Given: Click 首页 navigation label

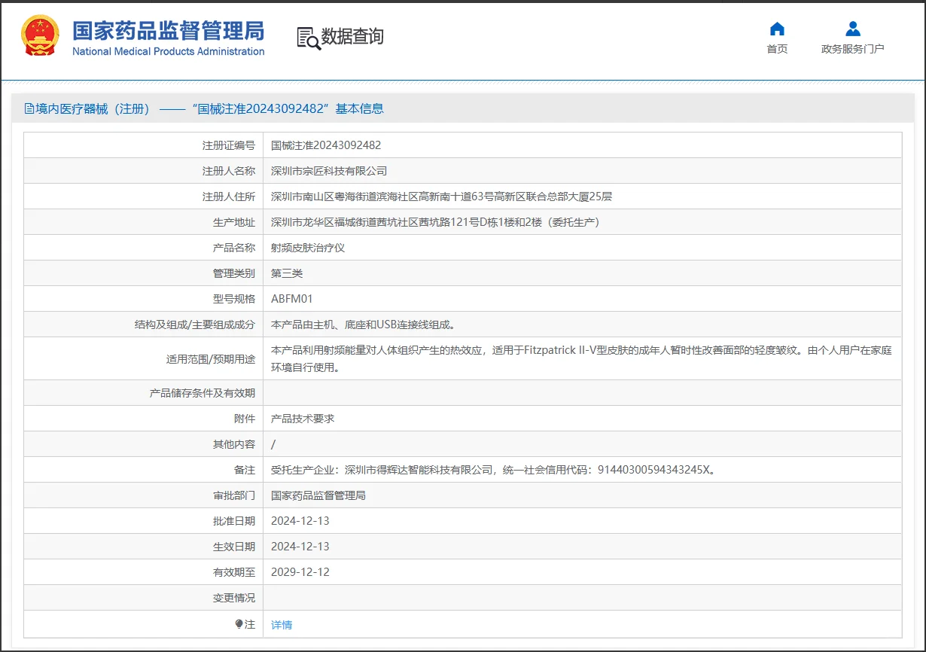Looking at the screenshot, I should 777,48.
